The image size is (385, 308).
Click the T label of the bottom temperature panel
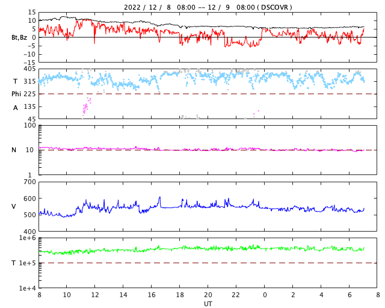[x=14, y=263]
